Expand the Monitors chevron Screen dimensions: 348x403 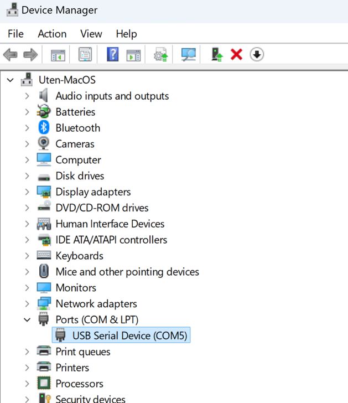(x=27, y=288)
